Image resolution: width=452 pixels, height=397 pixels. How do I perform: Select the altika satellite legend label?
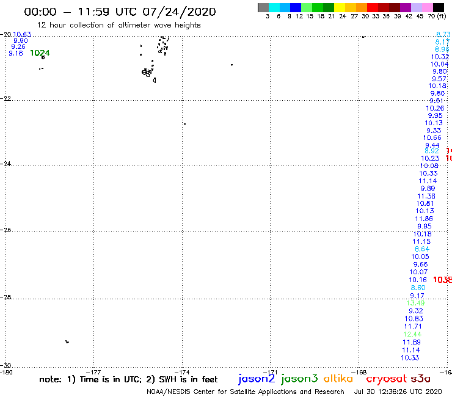tap(338, 378)
